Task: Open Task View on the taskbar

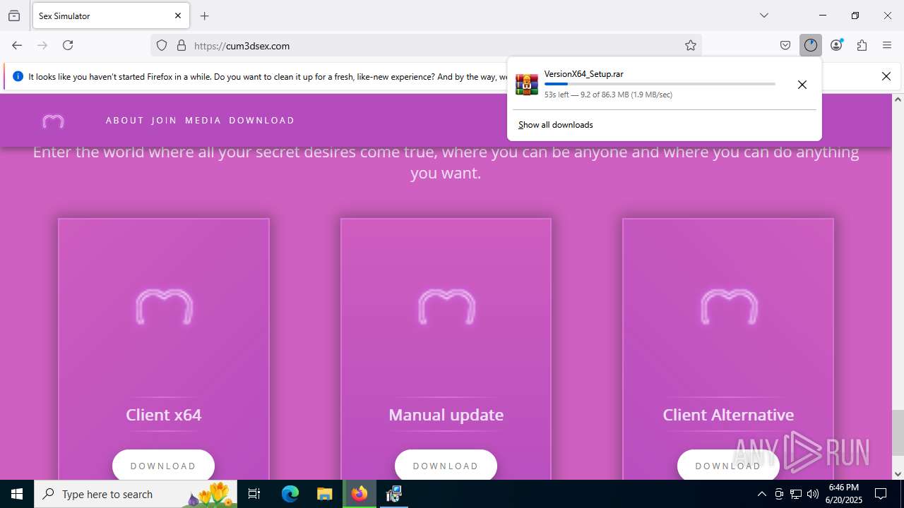Action: click(254, 494)
